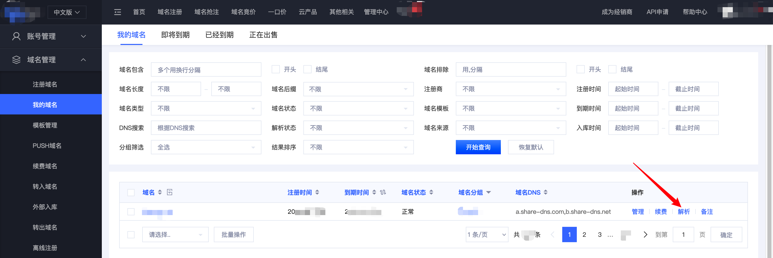This screenshot has width=773, height=258.
Task: Open the 1 条/页 page size dropdown
Action: point(487,235)
